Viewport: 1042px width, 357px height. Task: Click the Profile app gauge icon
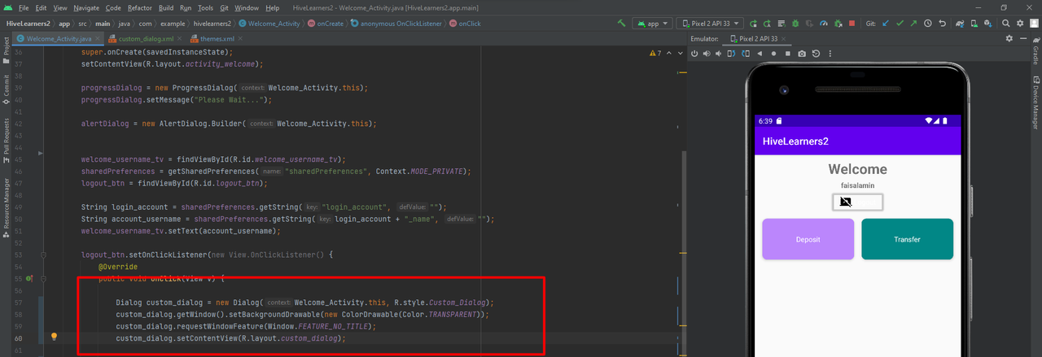pyautogui.click(x=824, y=24)
